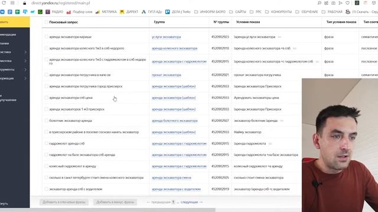Screen dimensions: 378x212
Task: Click the edit/share icon next to magnifier
Action: pos(327,3)
